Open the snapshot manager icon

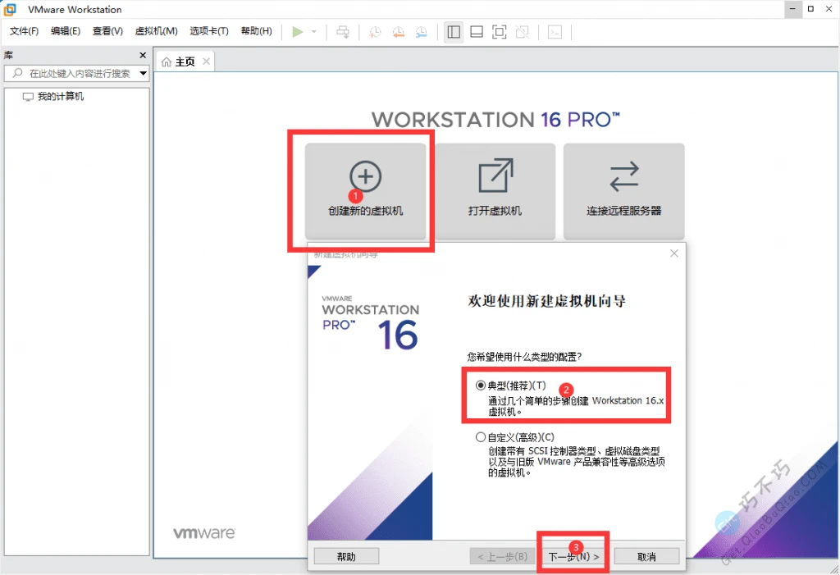422,32
